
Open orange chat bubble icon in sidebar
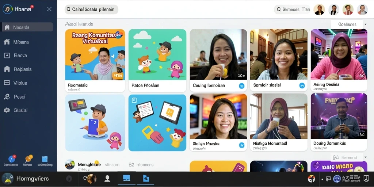28,159
